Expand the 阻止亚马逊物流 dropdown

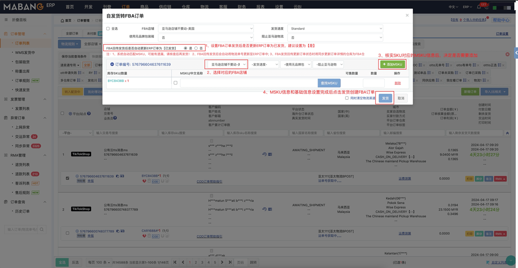coord(335,38)
